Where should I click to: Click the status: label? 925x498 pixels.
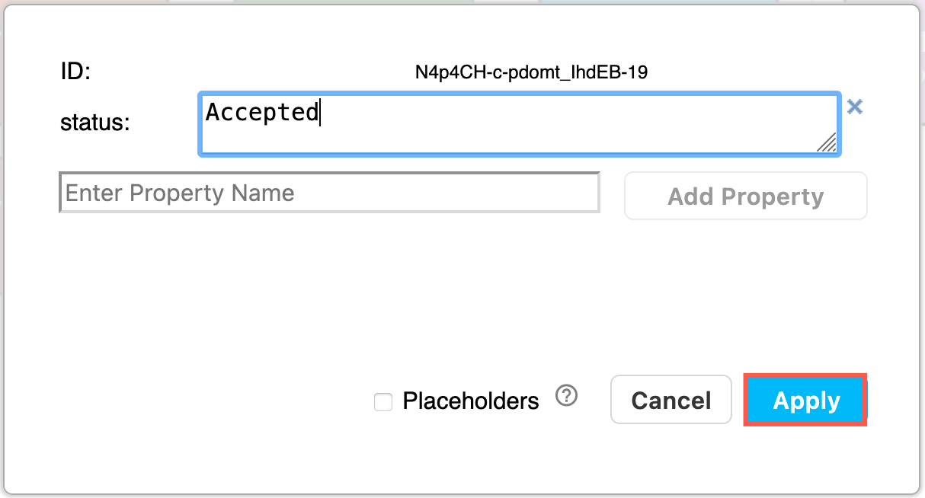94,123
